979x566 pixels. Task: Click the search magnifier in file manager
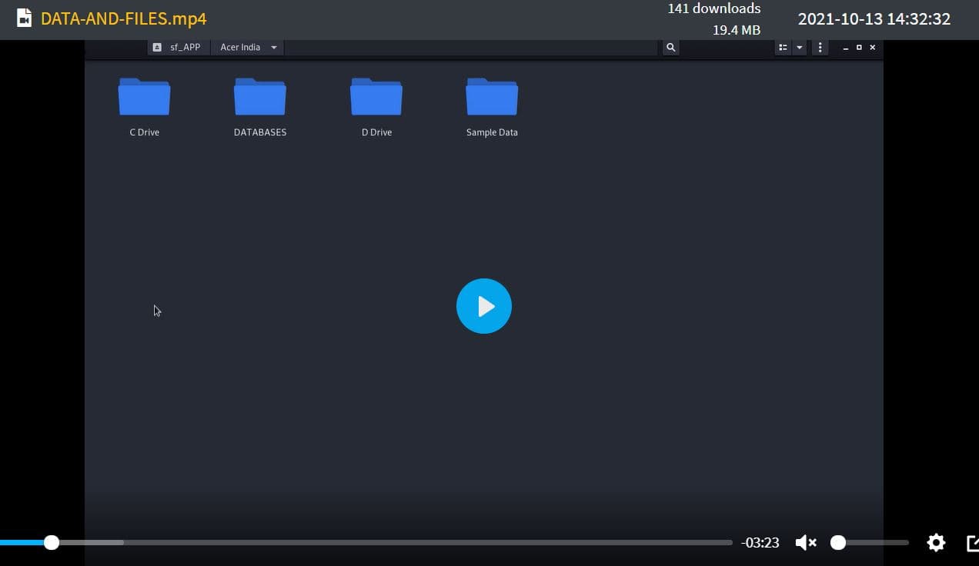tap(670, 48)
